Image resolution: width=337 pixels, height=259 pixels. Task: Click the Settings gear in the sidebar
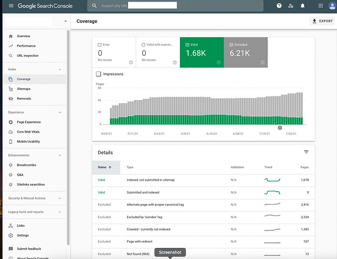pyautogui.click(x=11, y=235)
